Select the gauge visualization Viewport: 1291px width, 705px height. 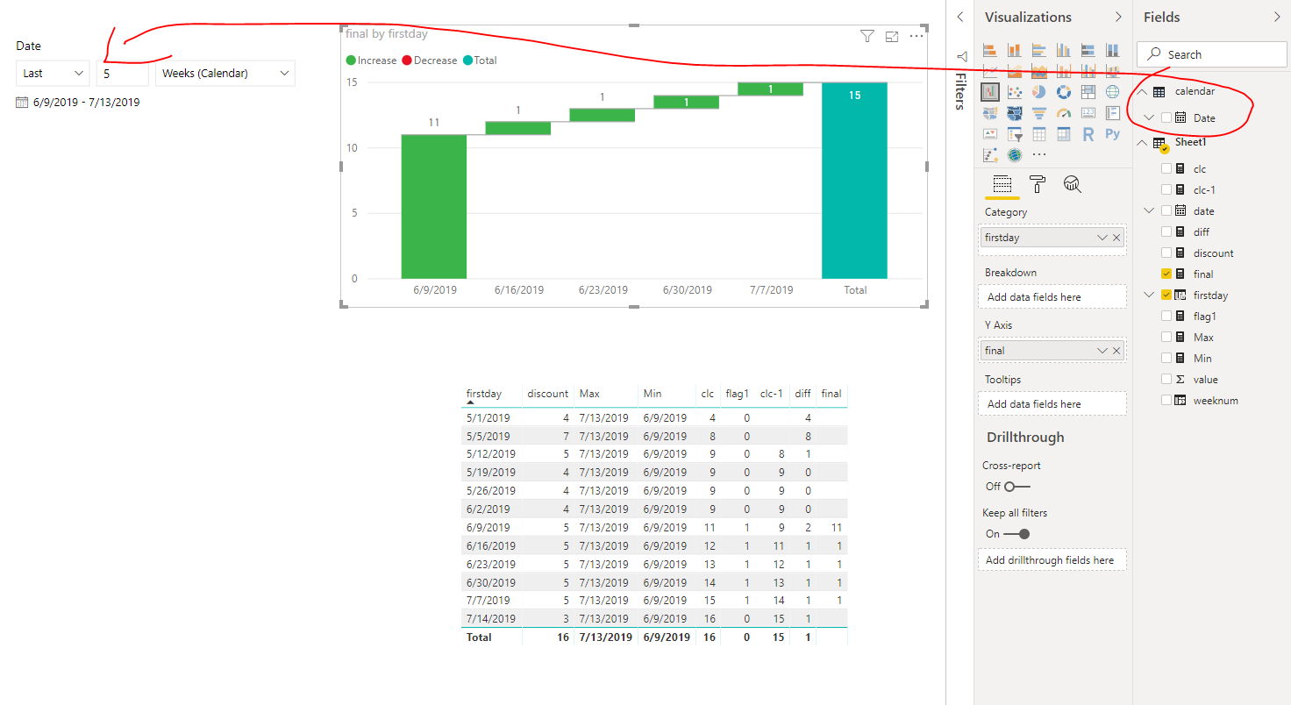click(x=1064, y=113)
